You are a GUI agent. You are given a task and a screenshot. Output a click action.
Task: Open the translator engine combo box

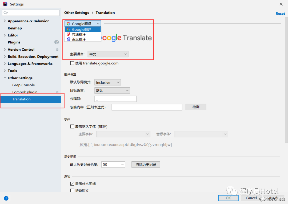(83, 24)
